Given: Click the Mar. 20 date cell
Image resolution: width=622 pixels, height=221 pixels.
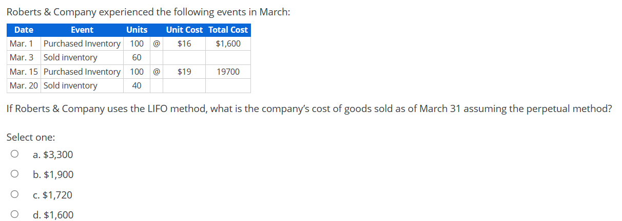Looking at the screenshot, I should click(x=24, y=85).
